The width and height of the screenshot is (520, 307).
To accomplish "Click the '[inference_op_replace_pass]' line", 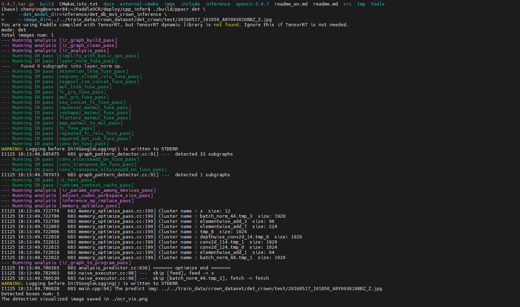I will [68, 200].
